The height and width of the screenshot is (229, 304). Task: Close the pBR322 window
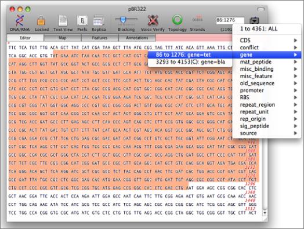(x=12, y=9)
